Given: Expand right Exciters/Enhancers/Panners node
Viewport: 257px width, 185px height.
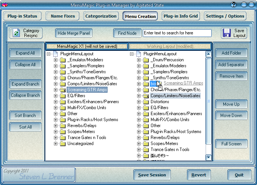Looking at the screenshot, I should (x=139, y=114).
